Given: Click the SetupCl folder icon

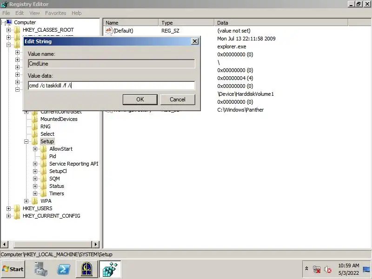Looking at the screenshot, I should [x=44, y=171].
